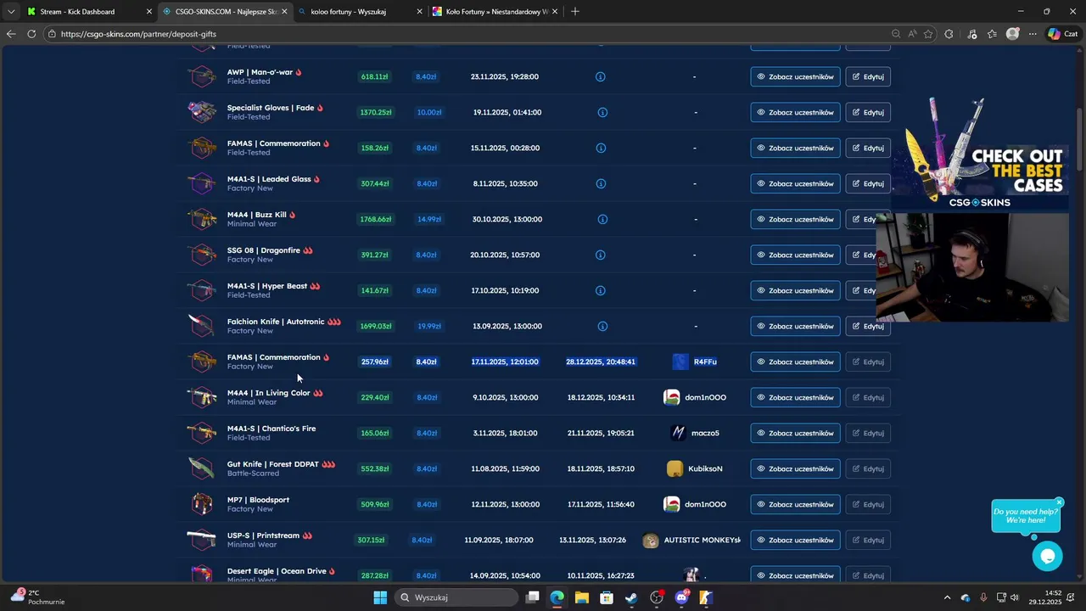View participants of MP7 Bloodsport
Screen dimensions: 1086x611
coord(795,504)
